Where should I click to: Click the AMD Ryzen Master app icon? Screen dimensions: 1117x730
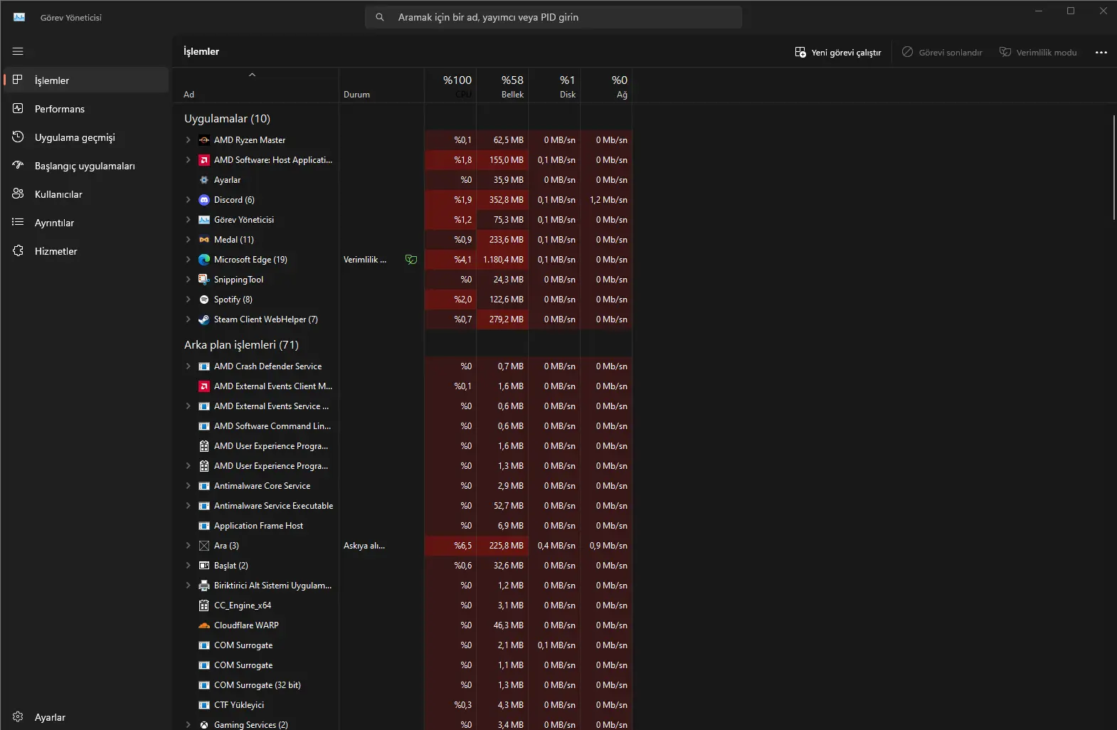coord(204,140)
